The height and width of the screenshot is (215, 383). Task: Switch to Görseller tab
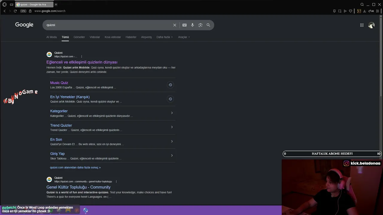tap(79, 37)
